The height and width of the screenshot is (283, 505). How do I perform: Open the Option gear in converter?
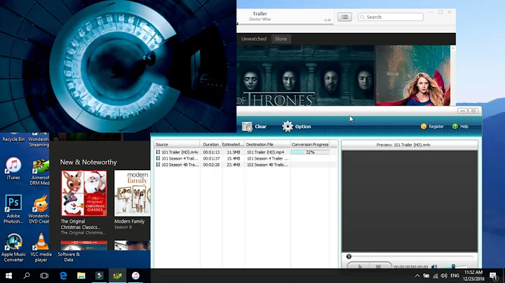point(288,126)
